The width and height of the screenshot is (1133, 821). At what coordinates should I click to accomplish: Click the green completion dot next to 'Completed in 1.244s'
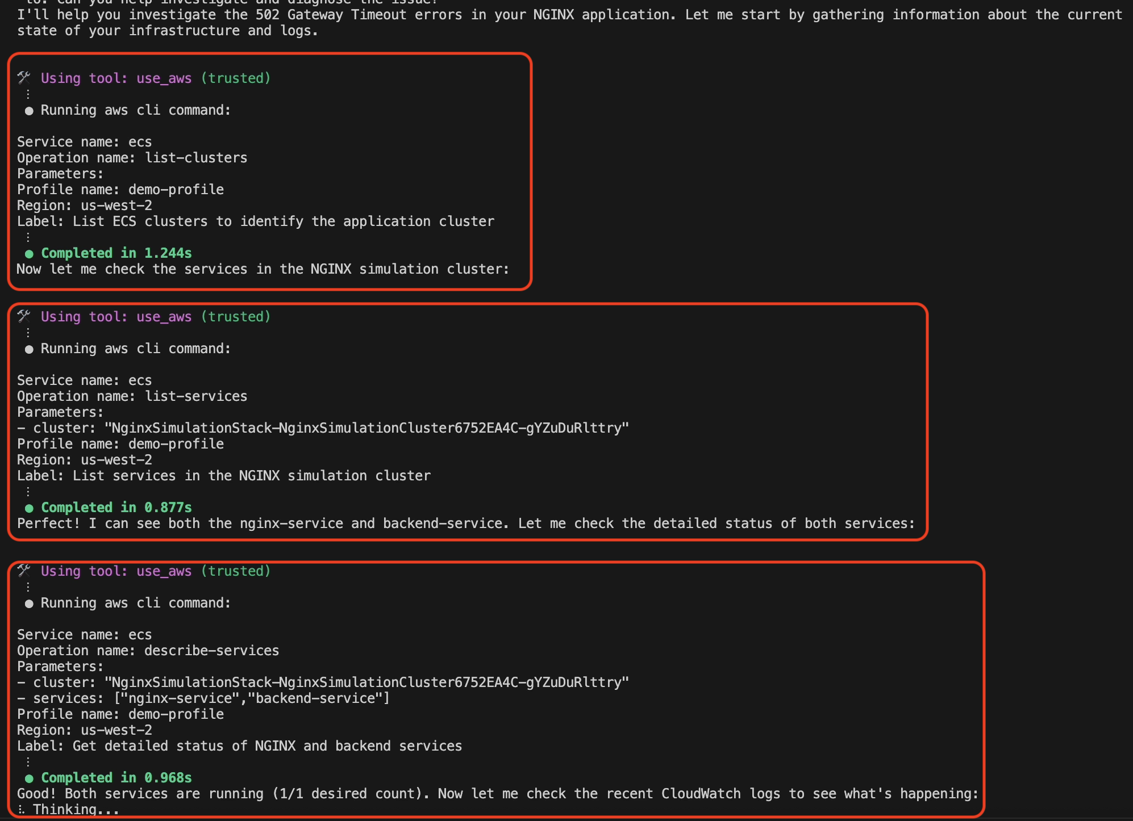(x=29, y=253)
